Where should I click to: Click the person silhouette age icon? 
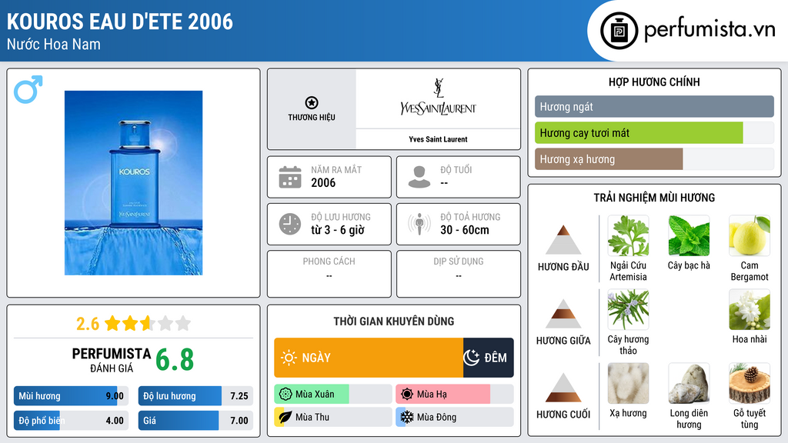(x=419, y=177)
